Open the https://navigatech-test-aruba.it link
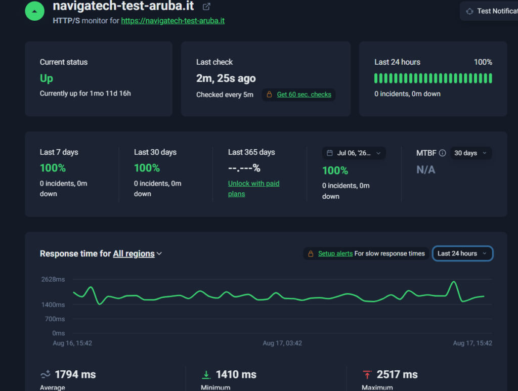Screen dimensions: 518x391 pos(173,20)
